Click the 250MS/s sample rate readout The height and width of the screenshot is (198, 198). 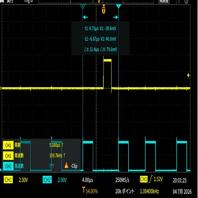pyautogui.click(x=122, y=180)
